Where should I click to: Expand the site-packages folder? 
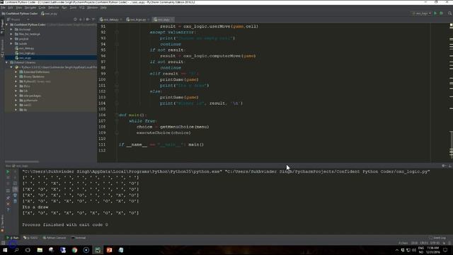coord(16,96)
